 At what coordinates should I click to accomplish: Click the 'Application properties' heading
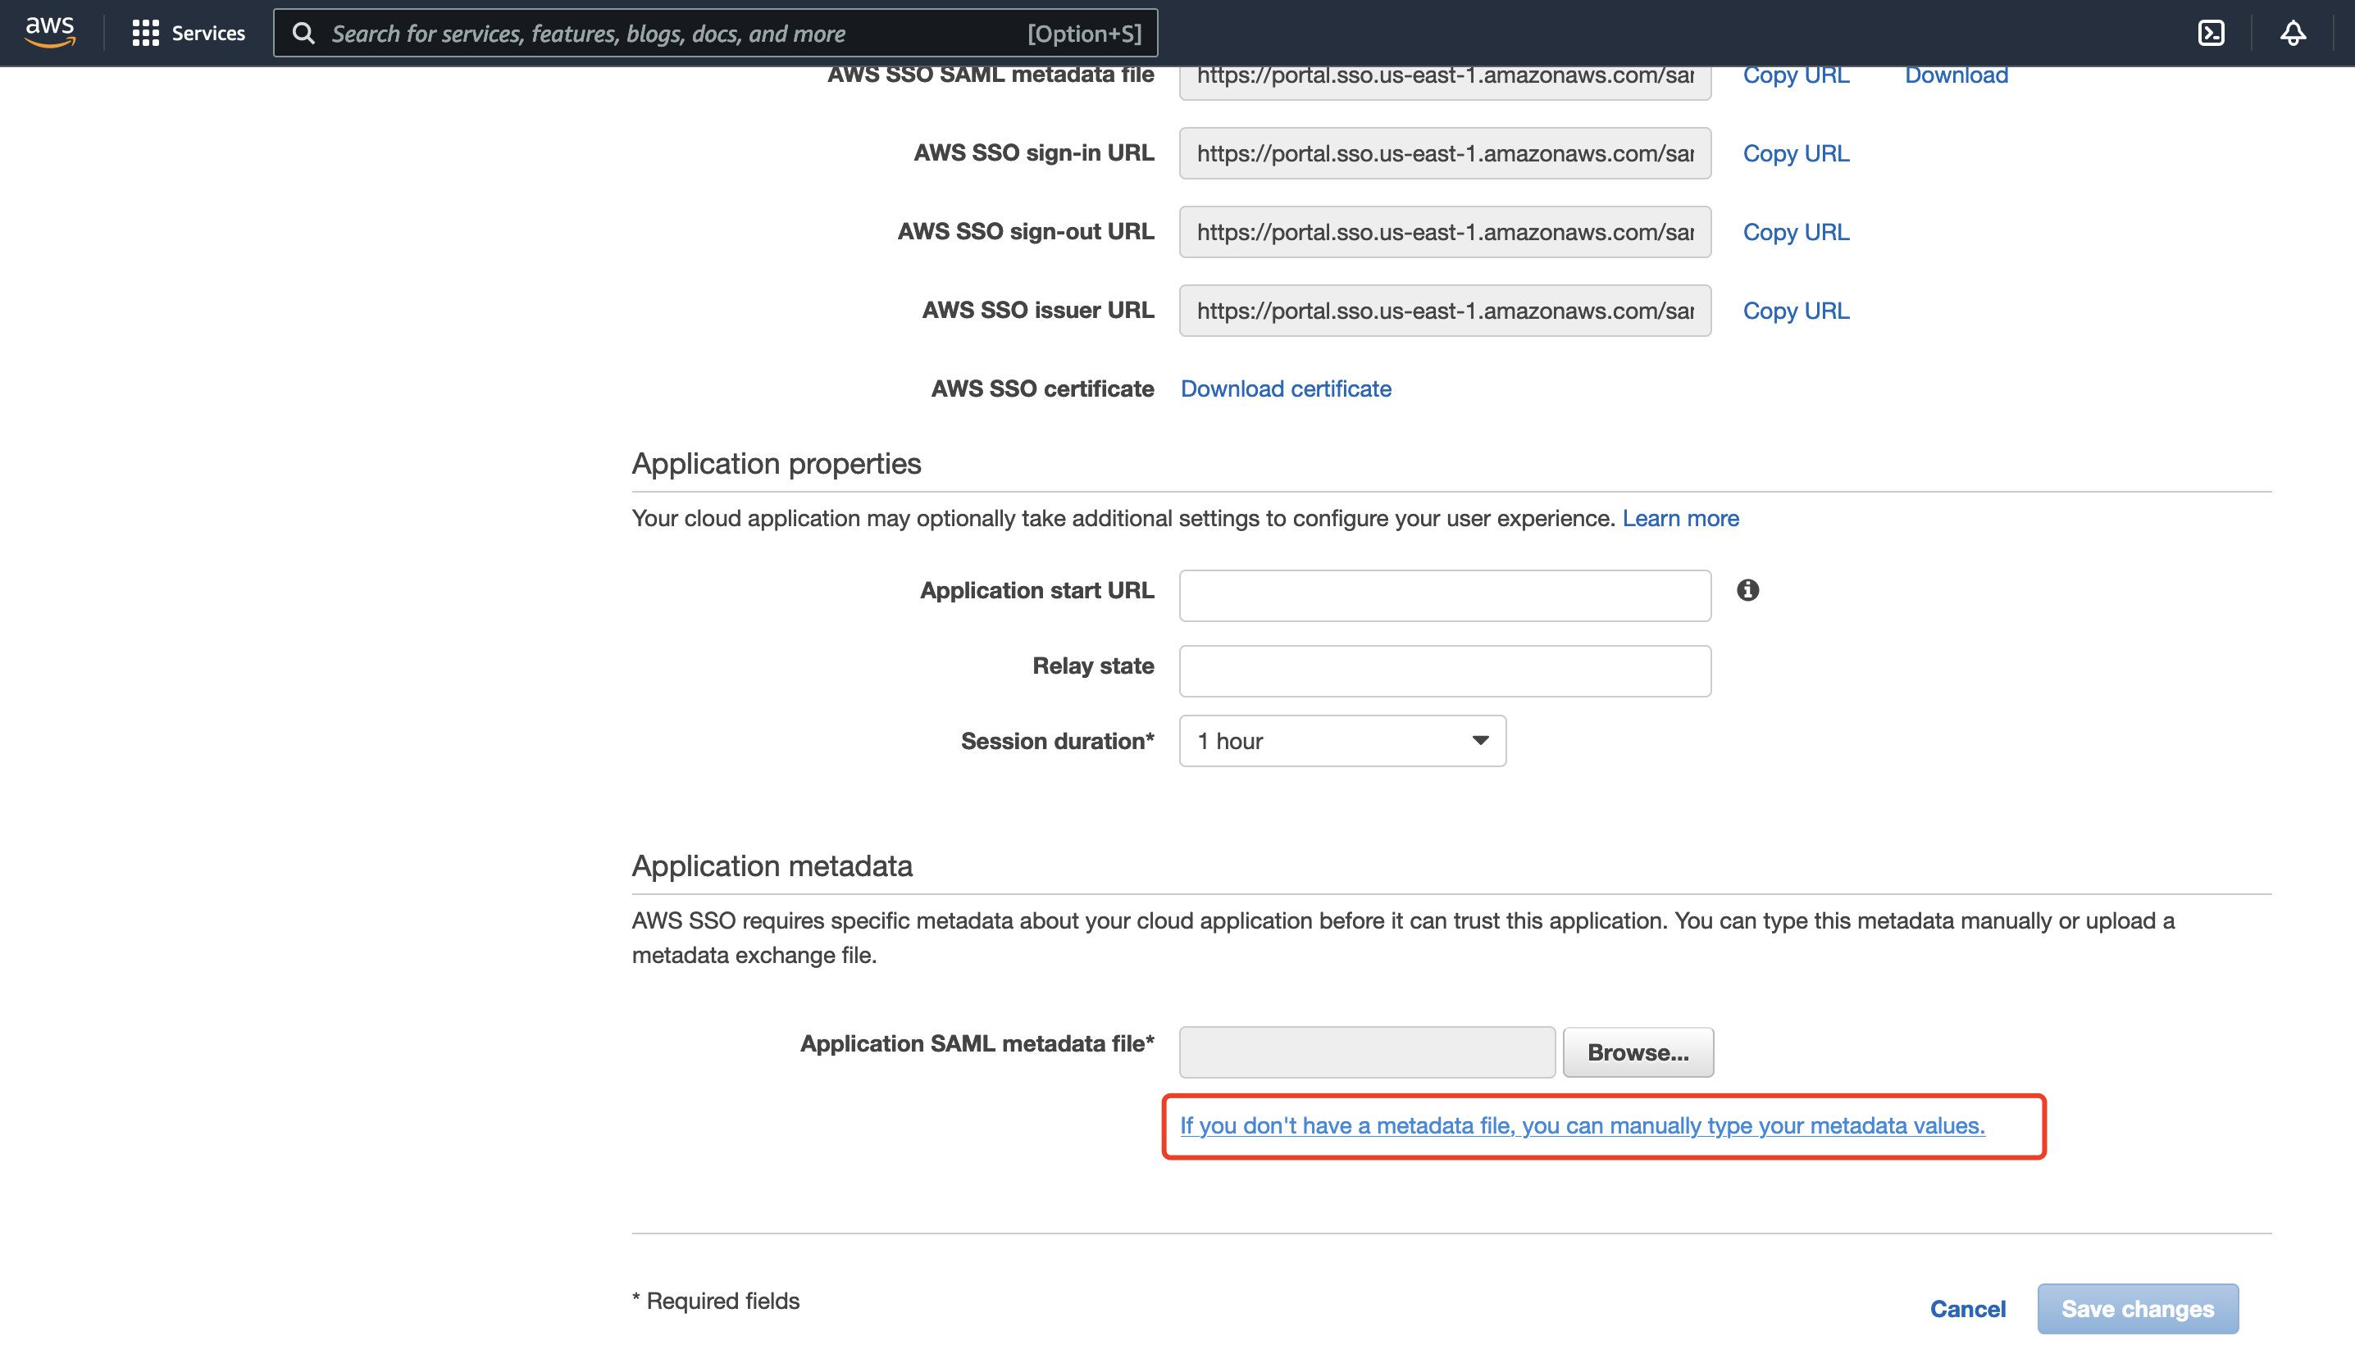click(776, 464)
